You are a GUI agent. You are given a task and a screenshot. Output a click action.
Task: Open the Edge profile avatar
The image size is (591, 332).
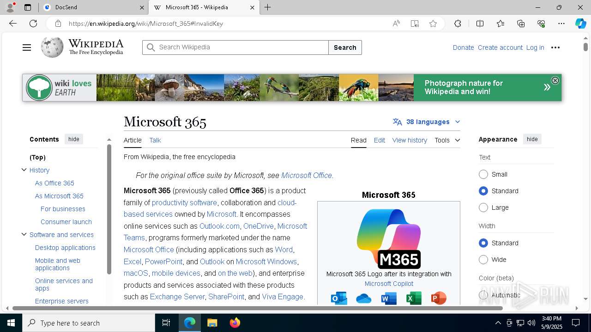click(10, 7)
